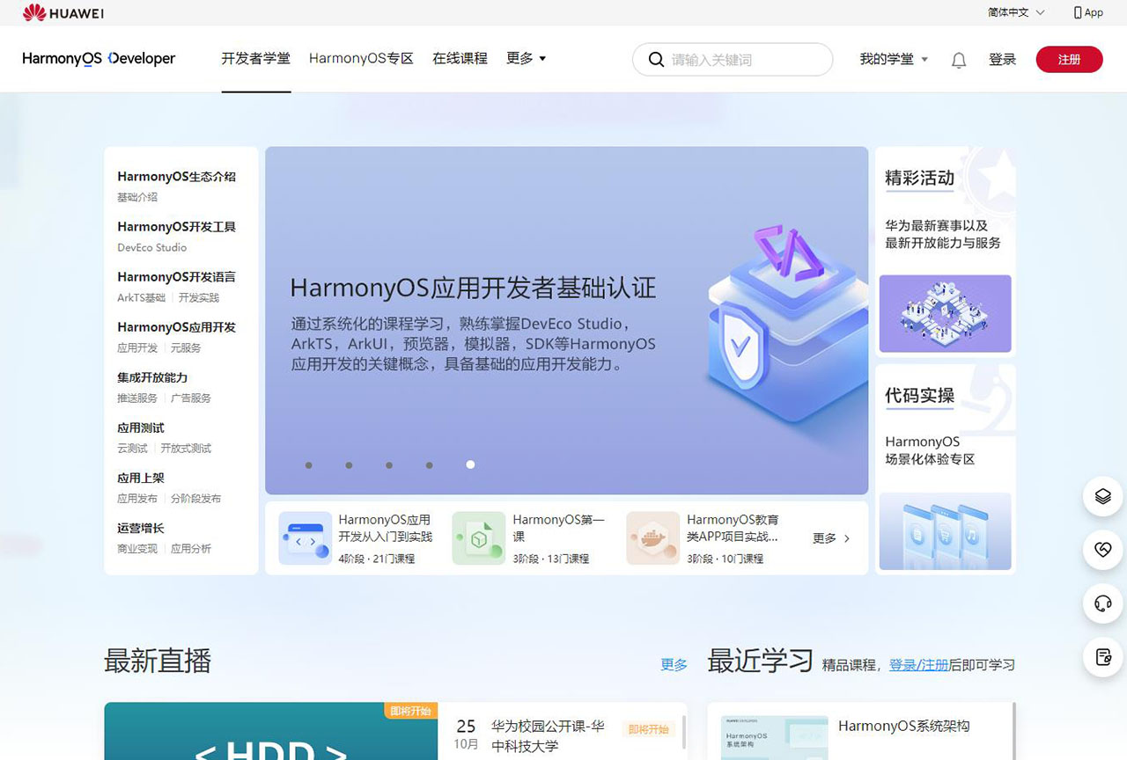The height and width of the screenshot is (760, 1127).
Task: Open the App phone icon link
Action: pos(1088,12)
